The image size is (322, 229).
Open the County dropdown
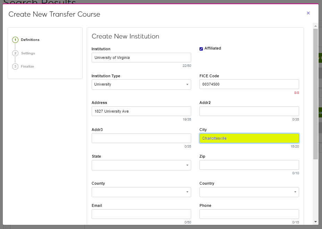coord(141,192)
